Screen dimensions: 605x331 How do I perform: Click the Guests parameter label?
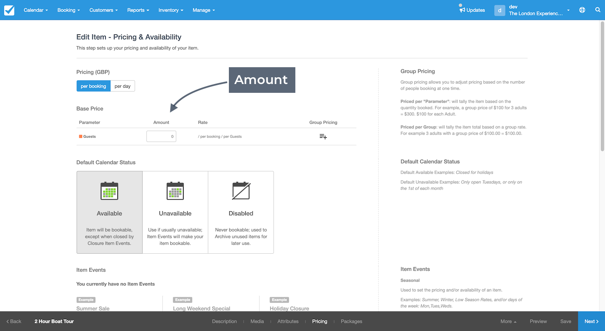point(90,137)
